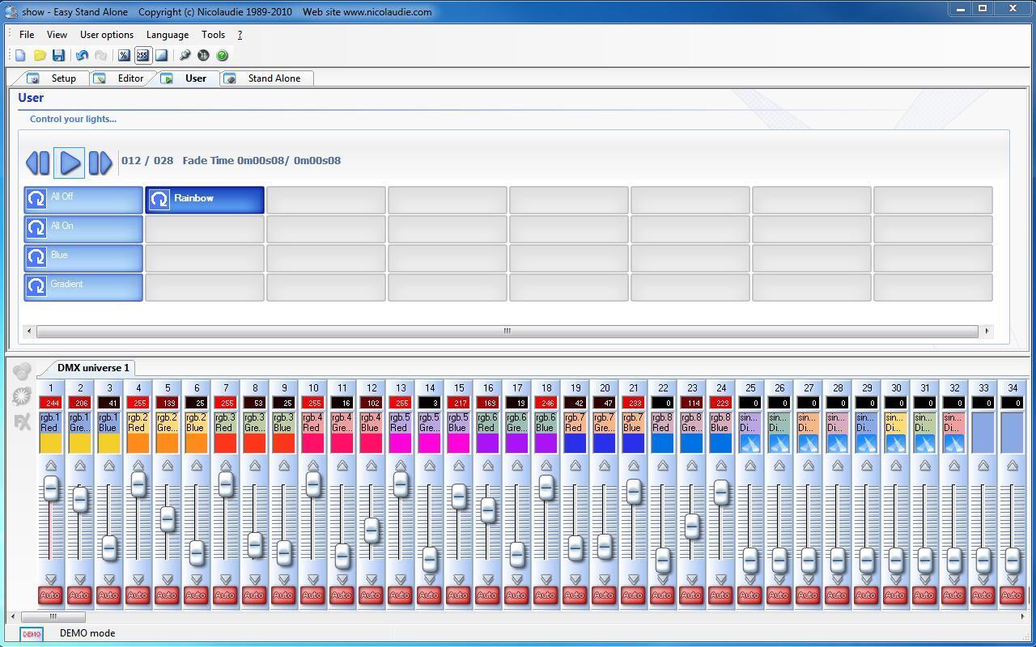
Task: Click the open folder toolbar icon
Action: (40, 55)
